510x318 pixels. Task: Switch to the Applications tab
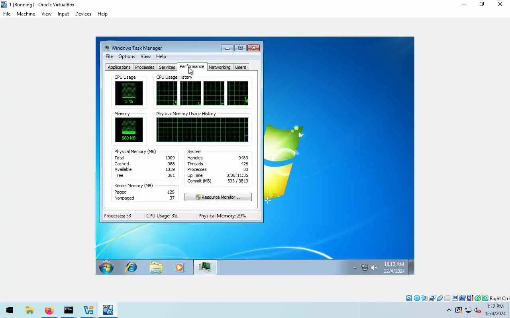[119, 67]
